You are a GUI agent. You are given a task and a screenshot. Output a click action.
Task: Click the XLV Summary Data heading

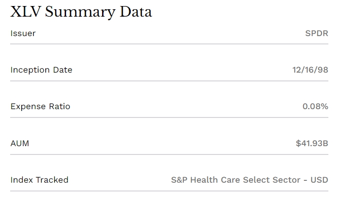[x=81, y=12]
